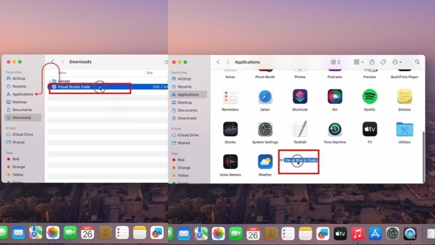The width and height of the screenshot is (435, 245).
Task: Select Recents in Applications window sidebar
Action: [x=188, y=86]
